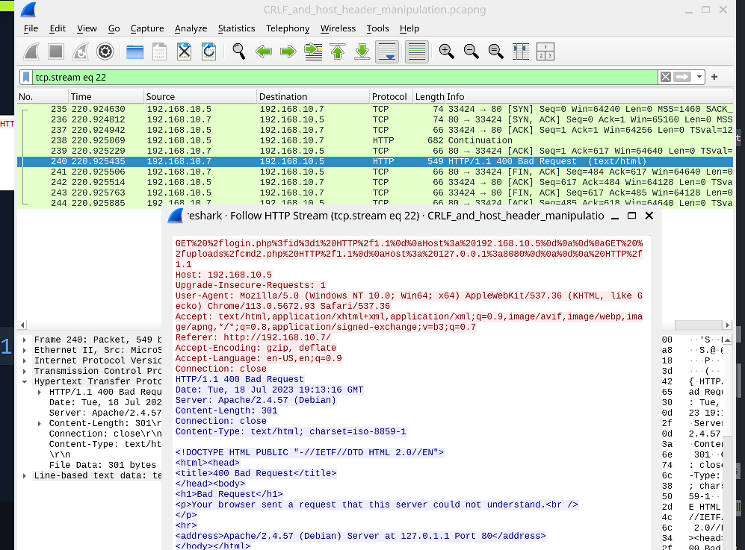
Task: Apply display filter arrow button
Action: tap(682, 77)
